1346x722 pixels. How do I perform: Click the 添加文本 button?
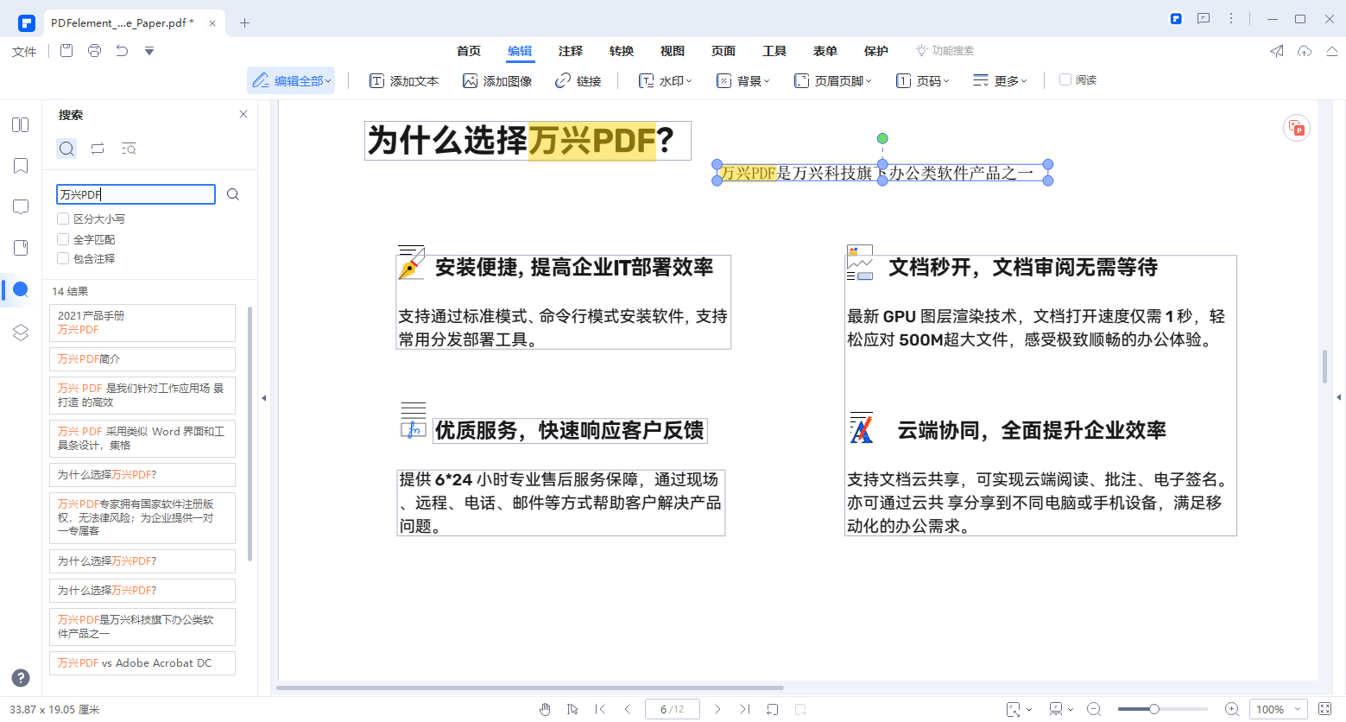403,79
